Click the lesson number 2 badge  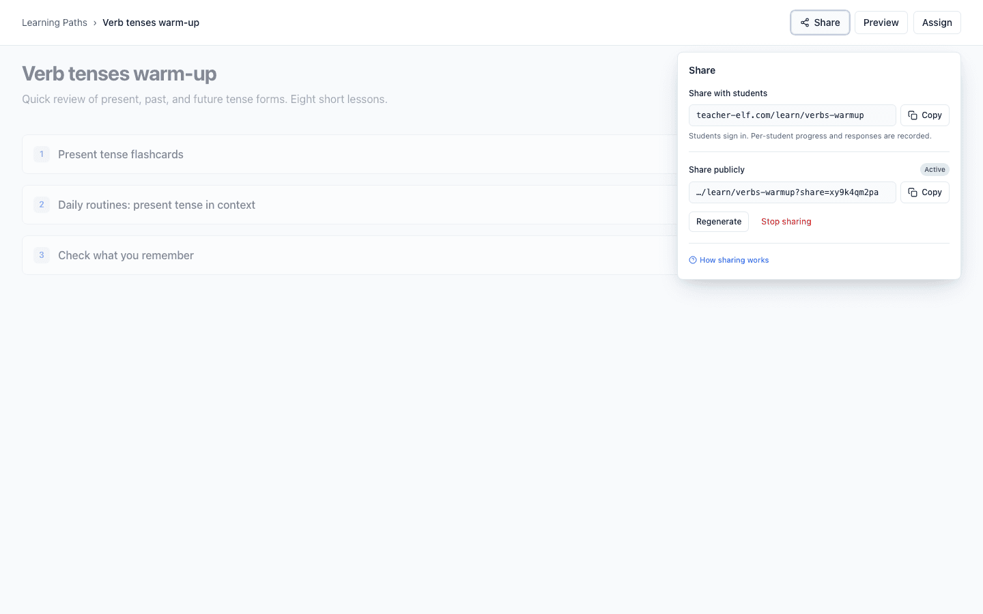coord(42,205)
